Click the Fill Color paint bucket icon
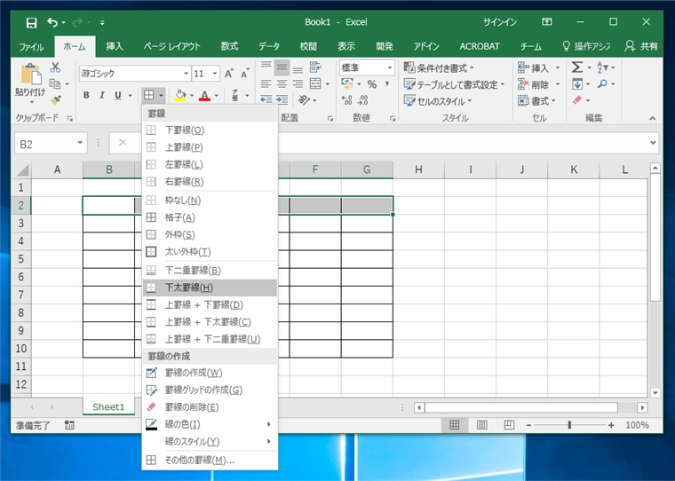Screen dimensions: 675x481 pyautogui.click(x=180, y=96)
